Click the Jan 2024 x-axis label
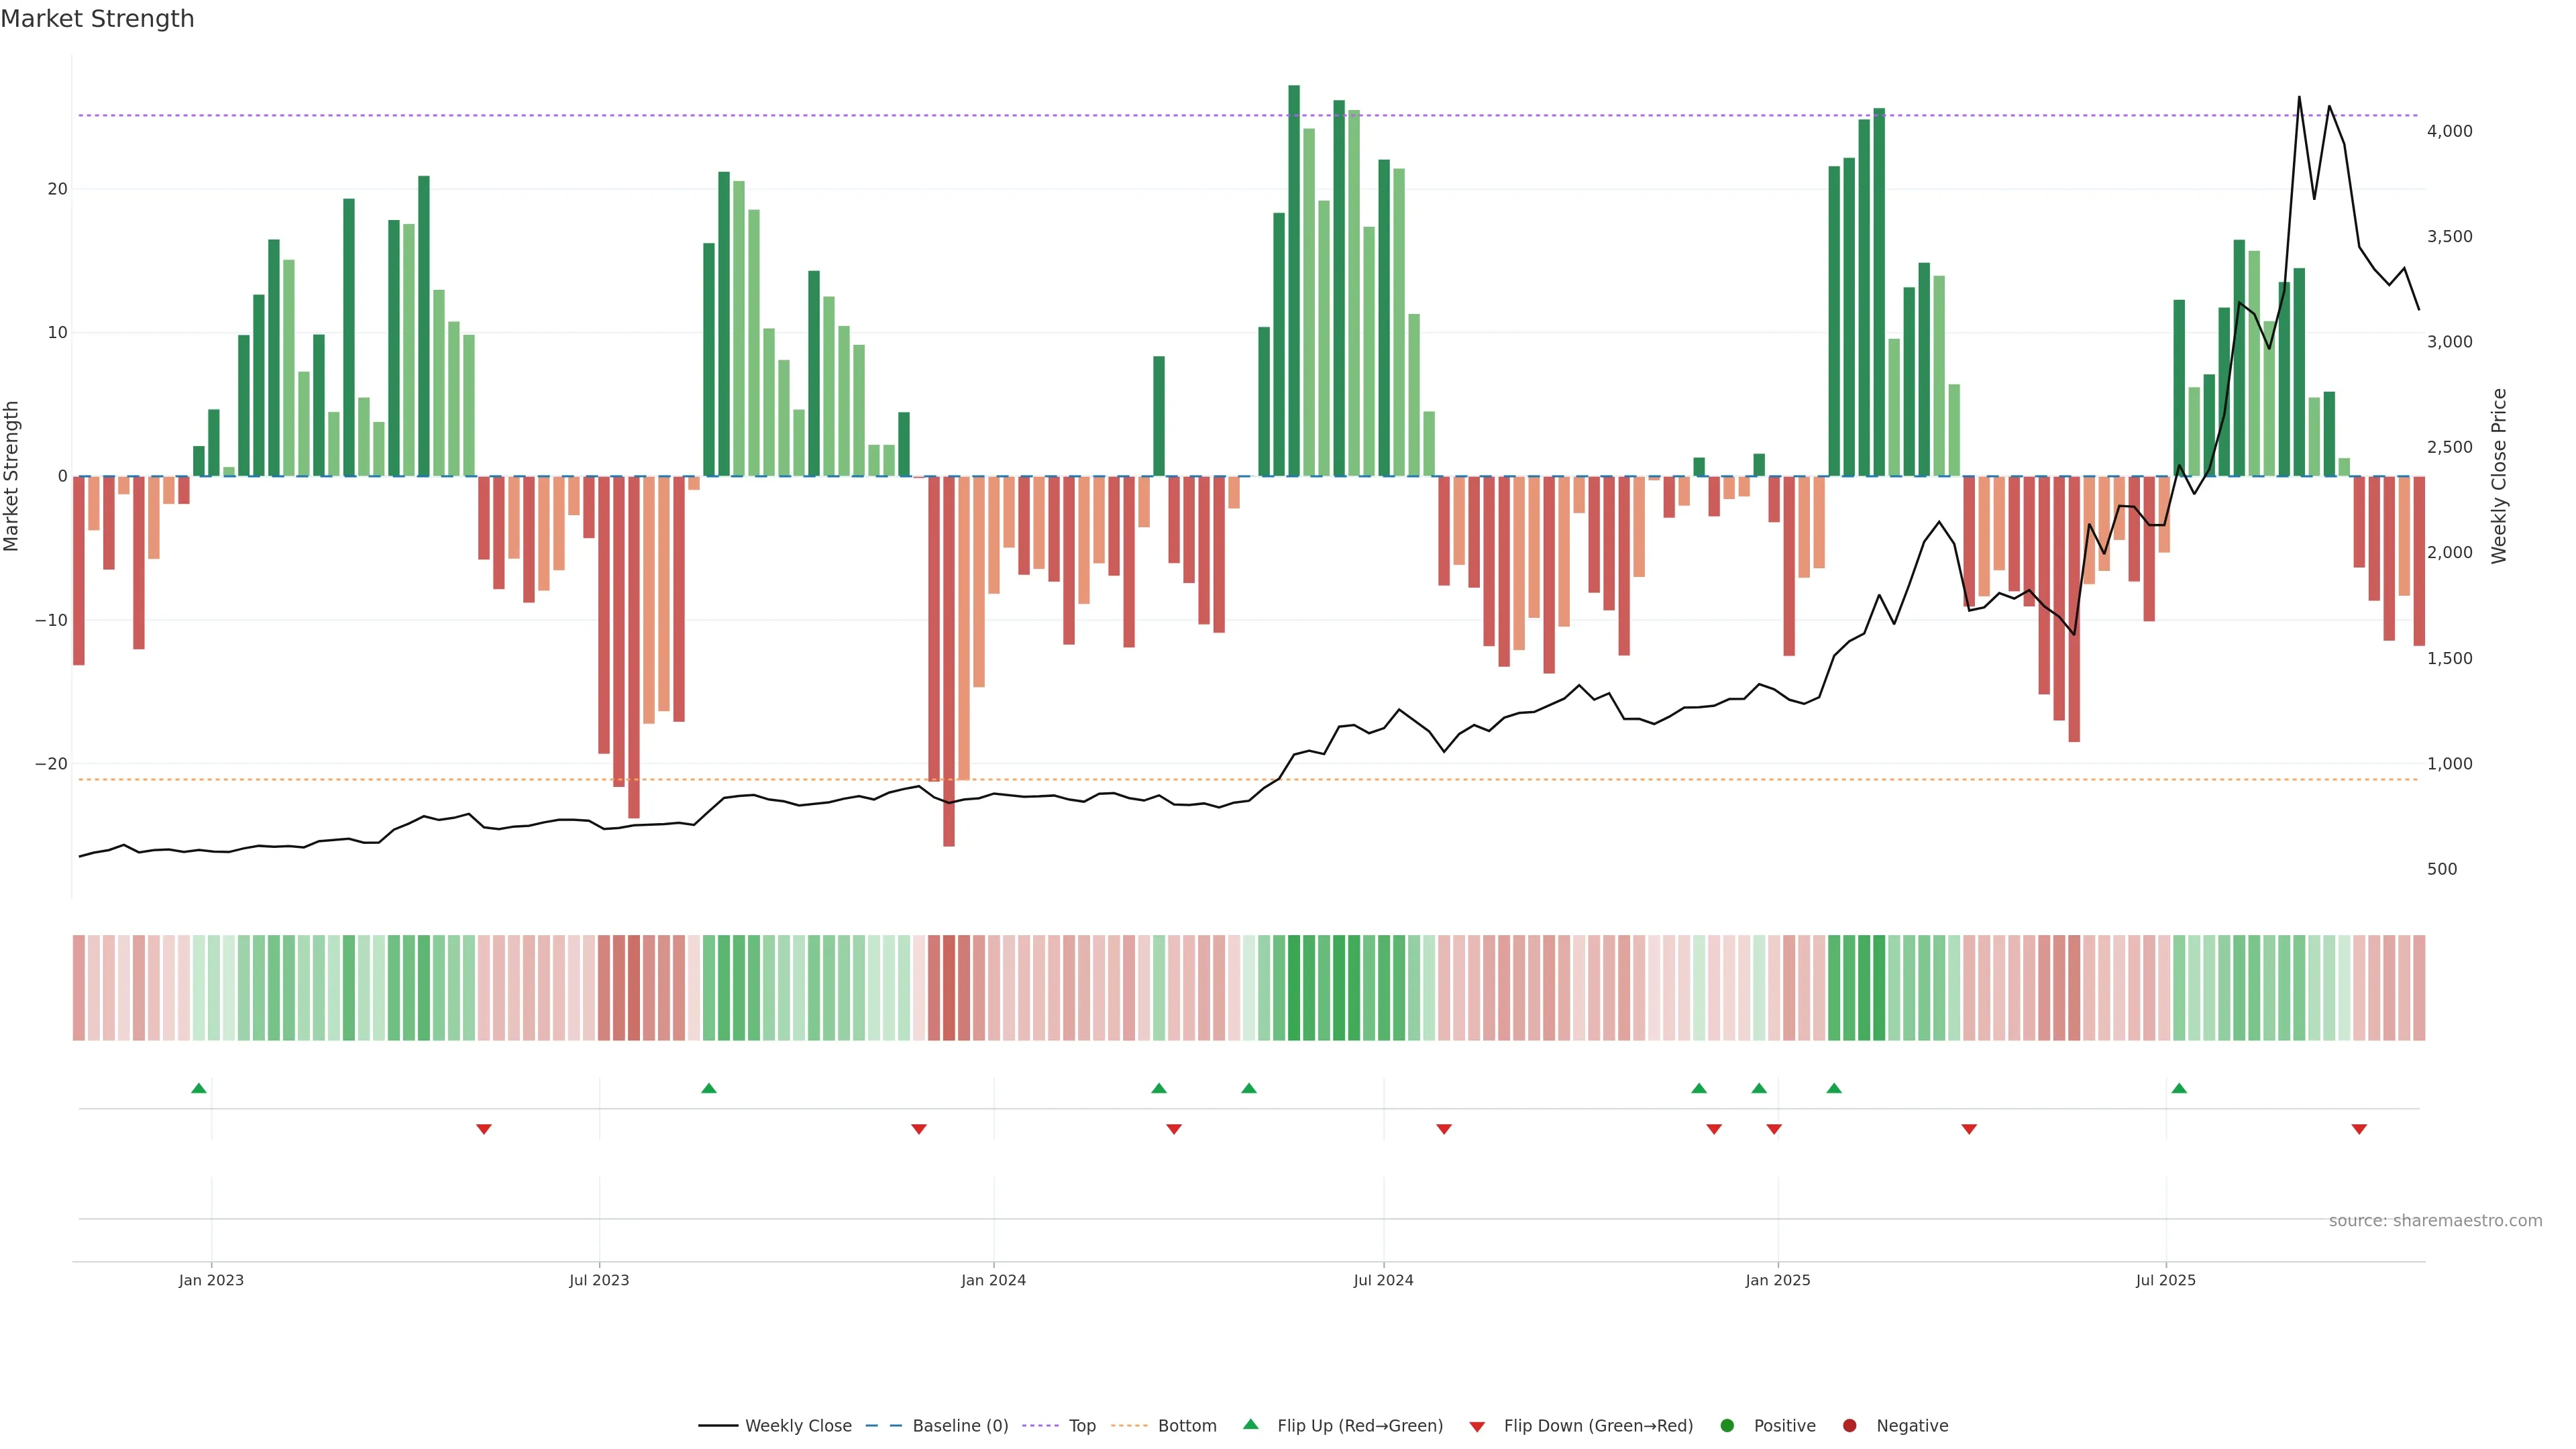 point(993,1280)
